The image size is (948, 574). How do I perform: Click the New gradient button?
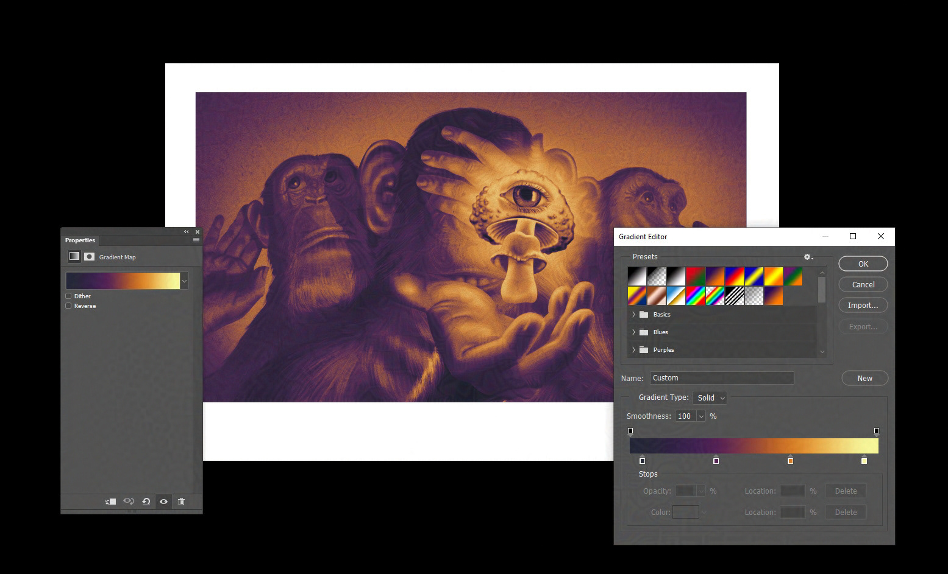pos(864,378)
